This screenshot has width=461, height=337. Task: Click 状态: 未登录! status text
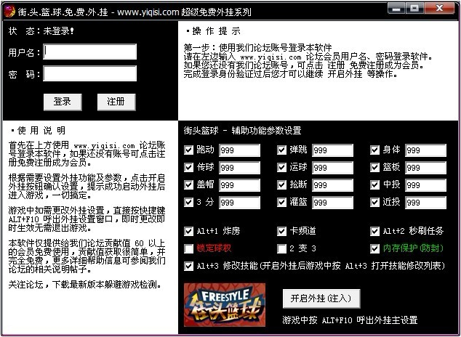click(41, 31)
